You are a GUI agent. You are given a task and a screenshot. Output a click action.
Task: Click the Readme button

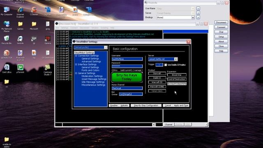(x=114, y=105)
